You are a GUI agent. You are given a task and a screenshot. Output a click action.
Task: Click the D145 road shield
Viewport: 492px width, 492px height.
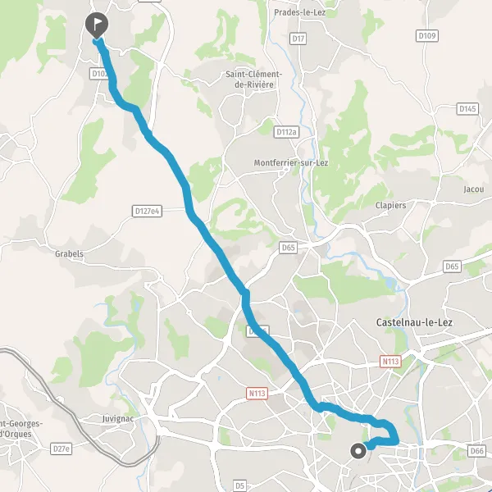coord(467,109)
